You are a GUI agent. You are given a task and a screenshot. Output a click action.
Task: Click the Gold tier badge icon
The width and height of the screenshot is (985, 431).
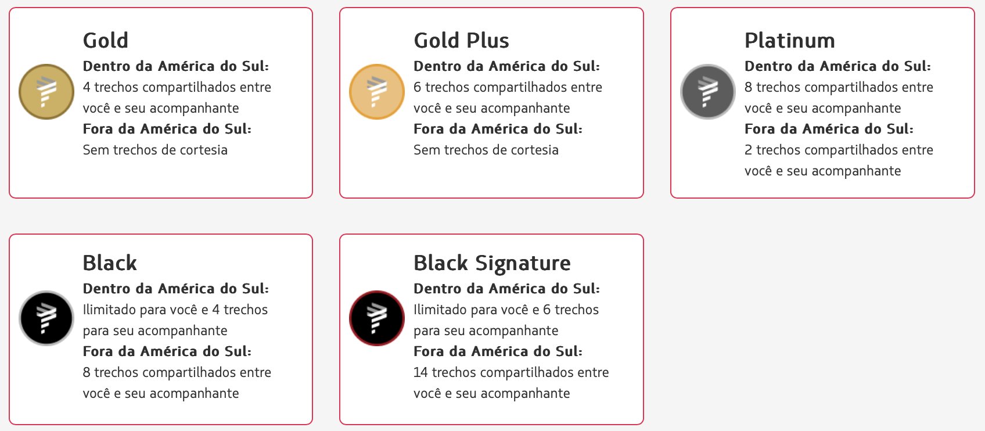(x=46, y=92)
